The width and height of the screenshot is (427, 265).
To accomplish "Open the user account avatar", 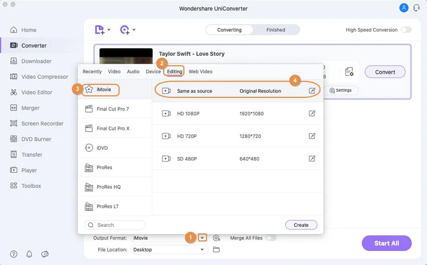I will (x=403, y=8).
